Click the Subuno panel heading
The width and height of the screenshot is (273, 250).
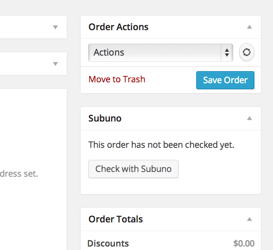(105, 119)
